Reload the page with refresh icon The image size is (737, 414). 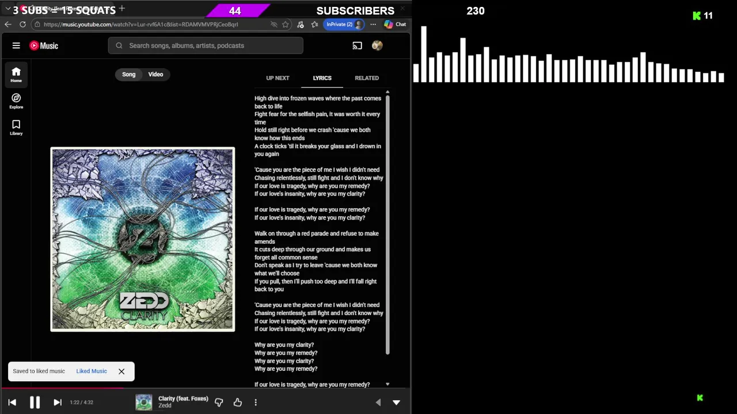coord(22,24)
